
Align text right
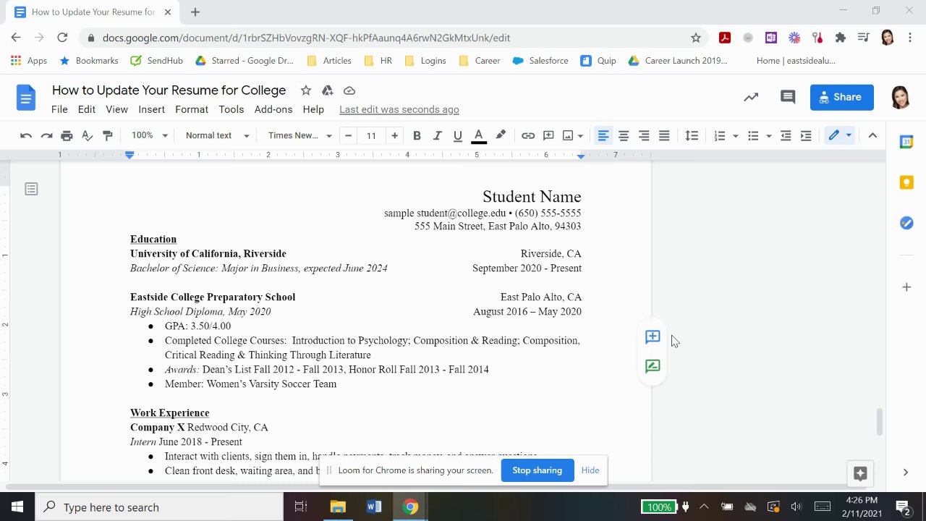[x=644, y=135]
